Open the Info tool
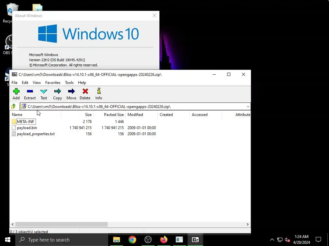329x246 pixels. coord(99,94)
